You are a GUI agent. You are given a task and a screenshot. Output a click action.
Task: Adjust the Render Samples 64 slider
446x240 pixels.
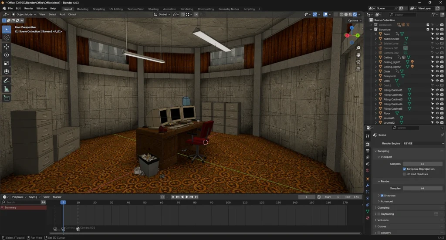pos(422,188)
